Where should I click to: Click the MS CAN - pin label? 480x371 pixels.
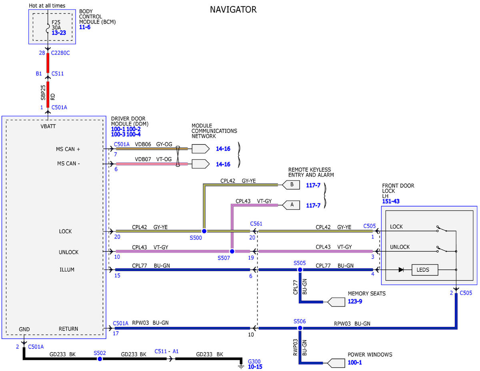tap(68, 164)
